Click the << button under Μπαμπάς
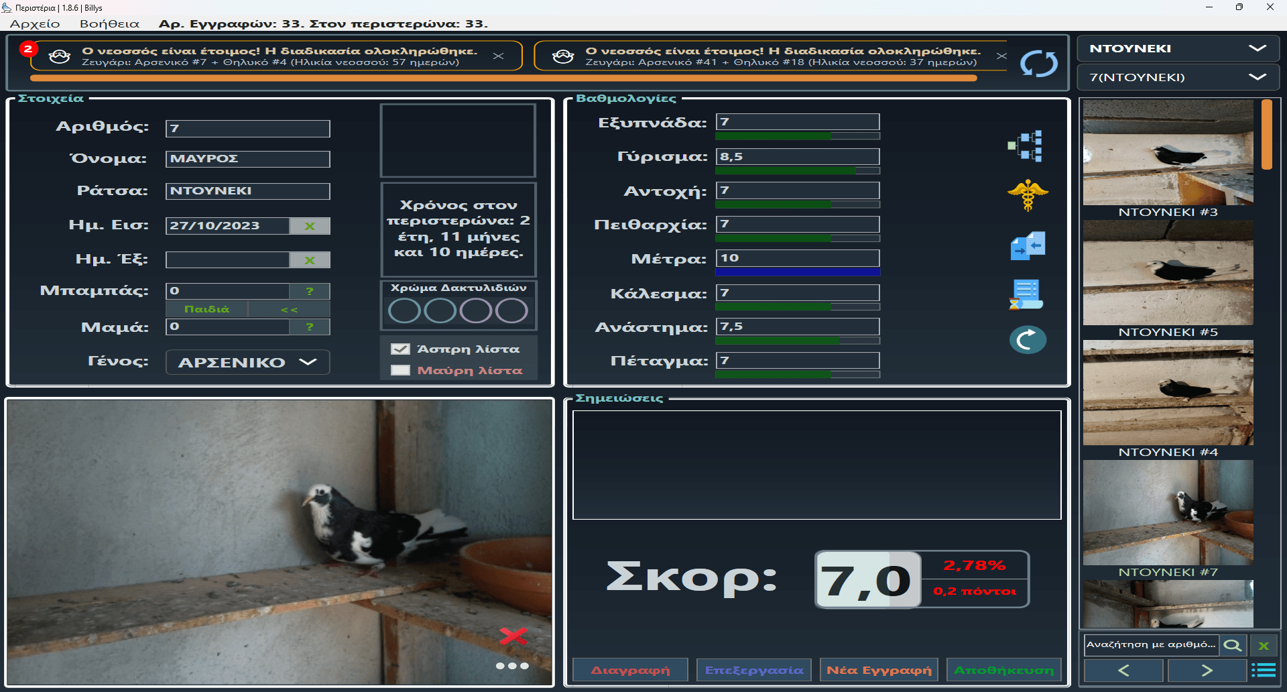Viewport: 1287px width, 692px height. point(289,309)
